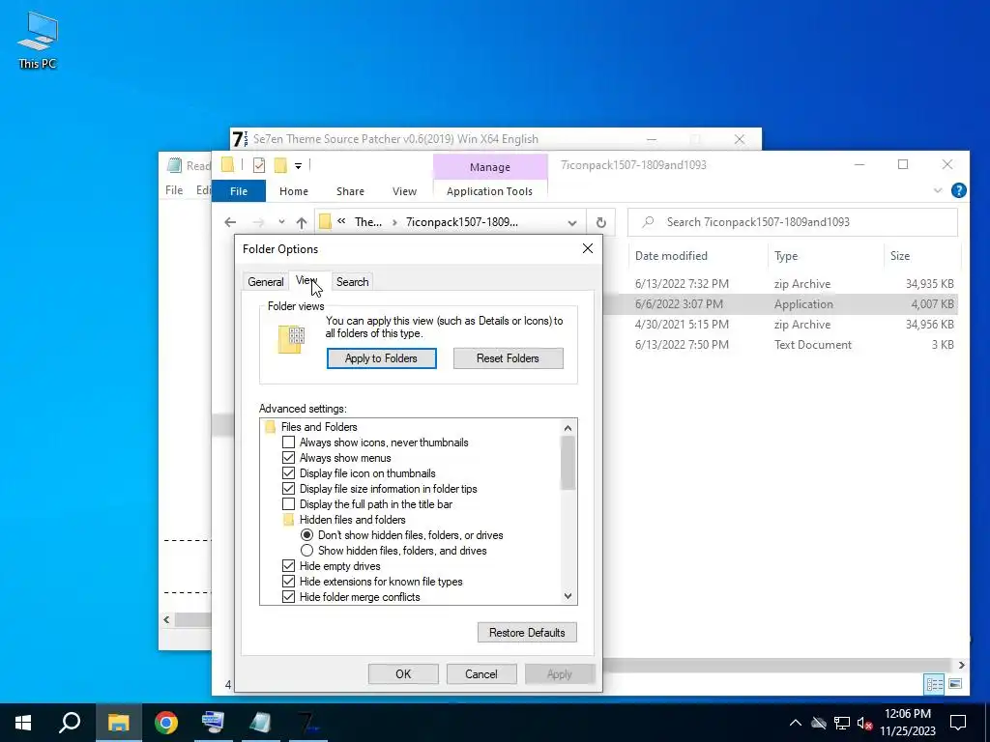Refresh the current Explorer folder
The height and width of the screenshot is (742, 990).
(x=600, y=222)
